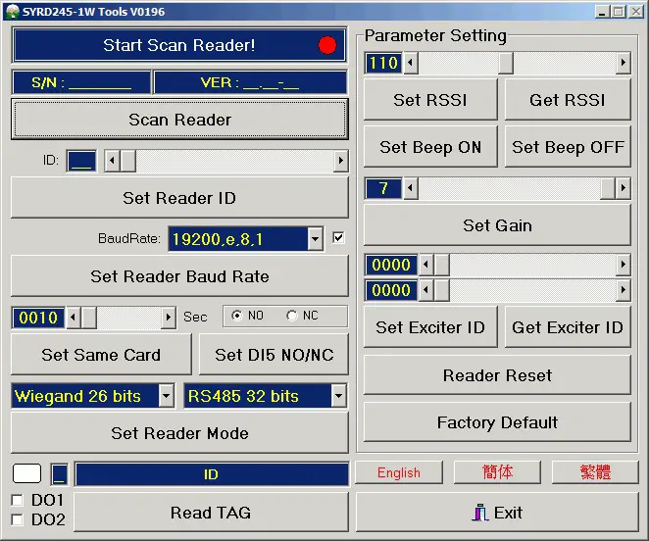This screenshot has height=541, width=649.
Task: Click the first Exciter ID slider thumb
Action: 441,265
